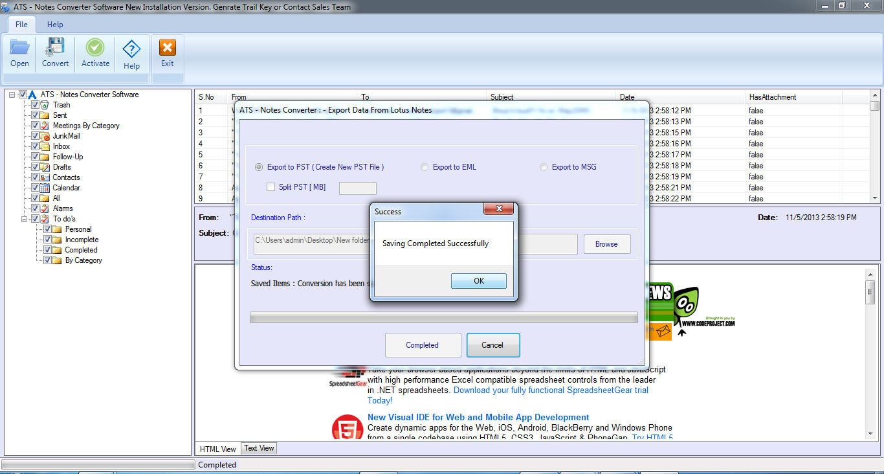884x474 pixels.
Task: Select the To do's icon in tree
Action: point(45,219)
